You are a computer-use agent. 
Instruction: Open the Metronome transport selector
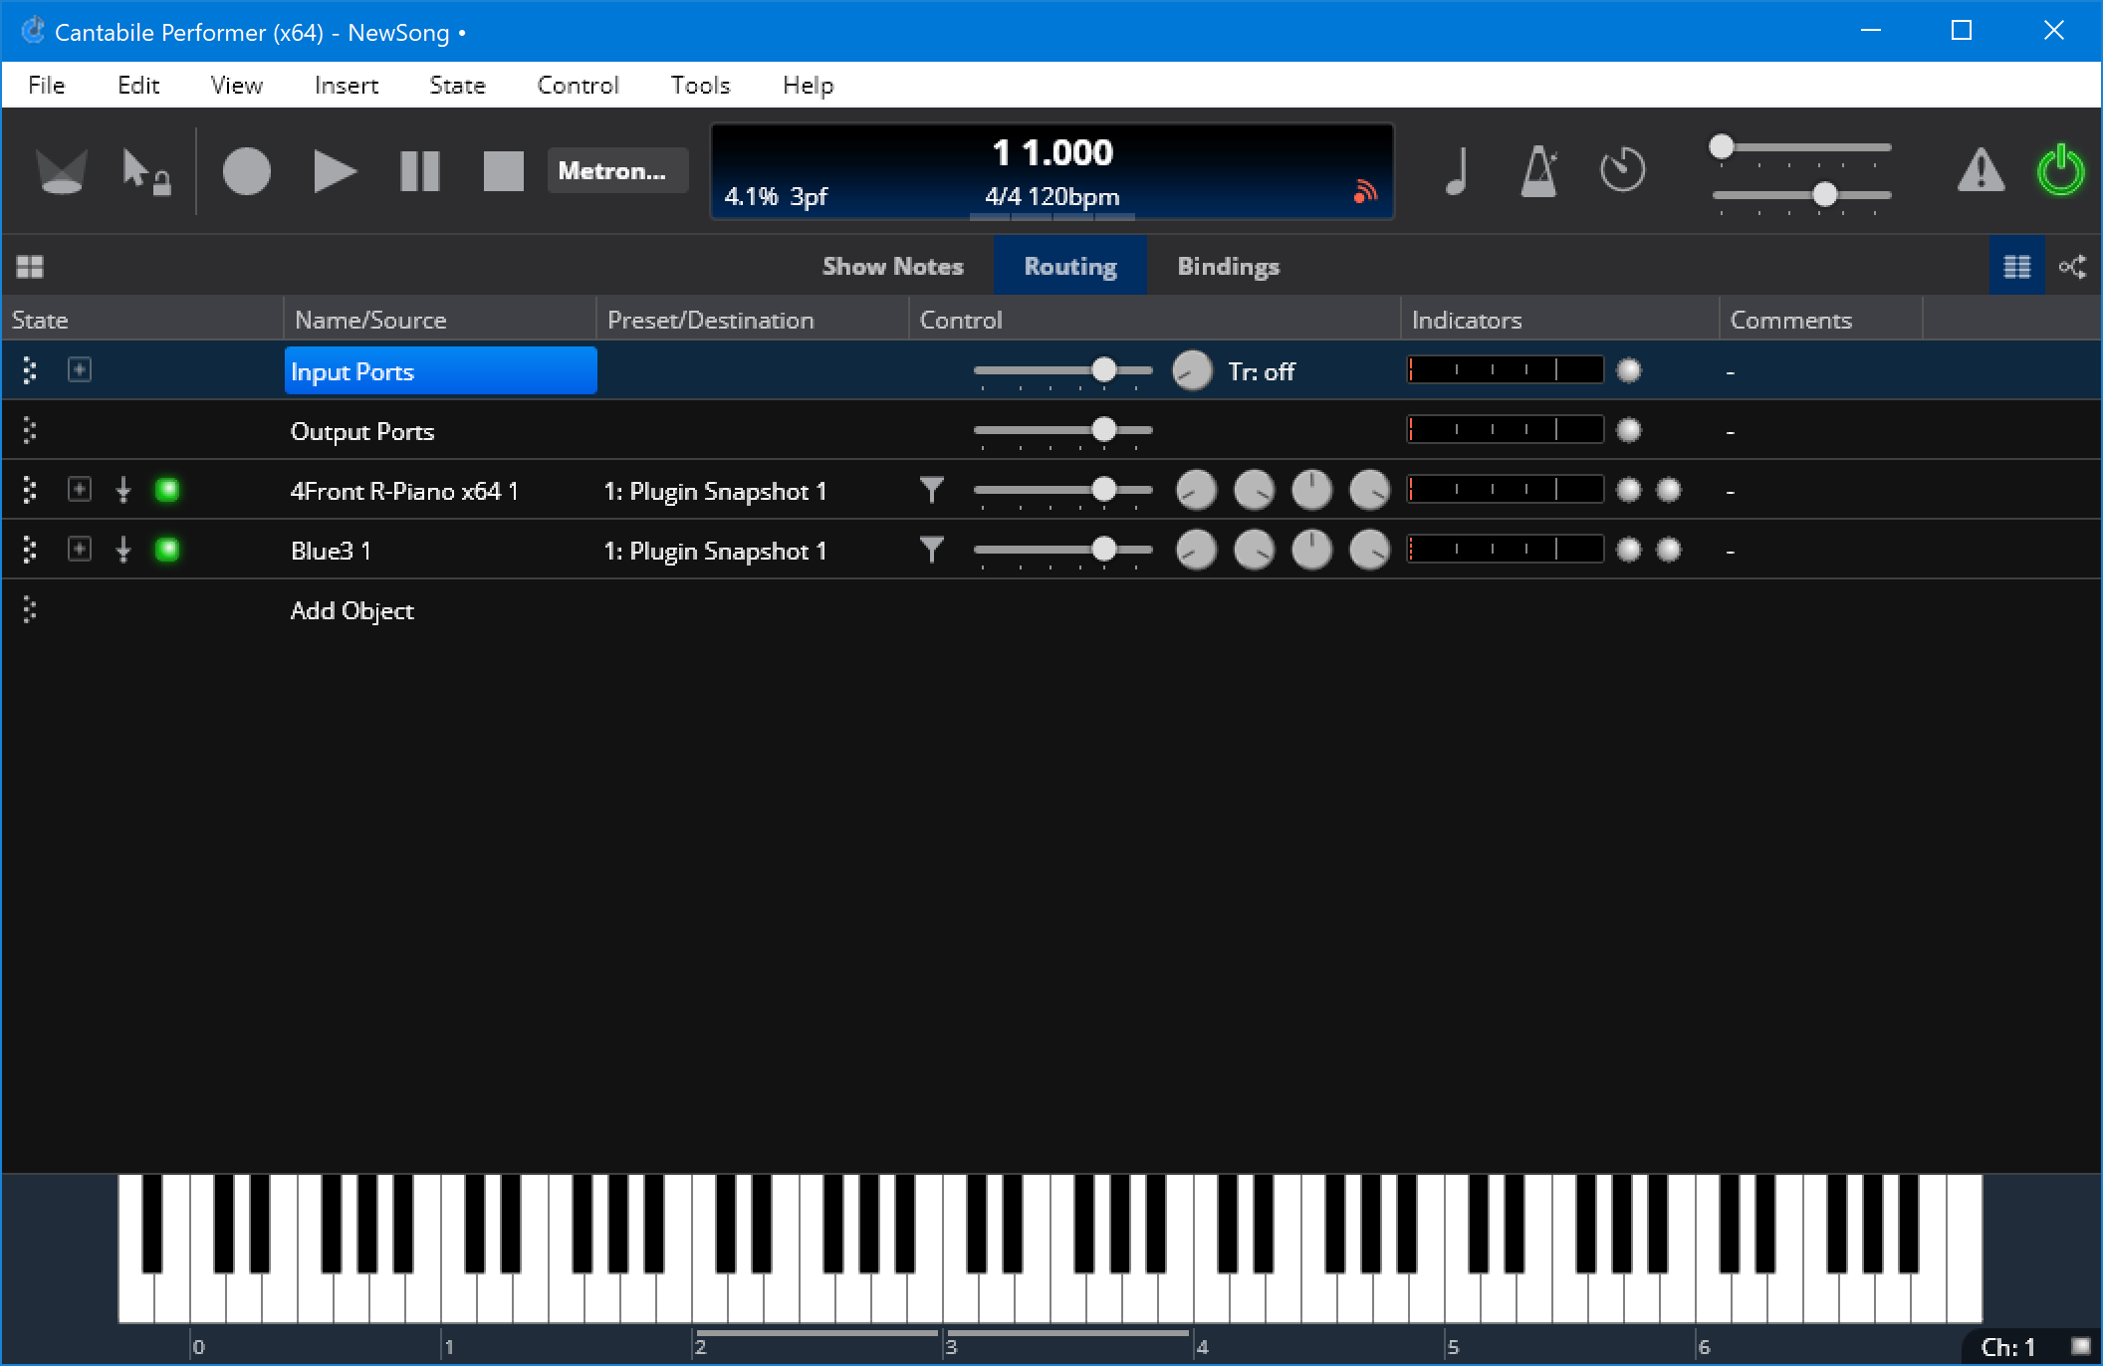[x=616, y=170]
